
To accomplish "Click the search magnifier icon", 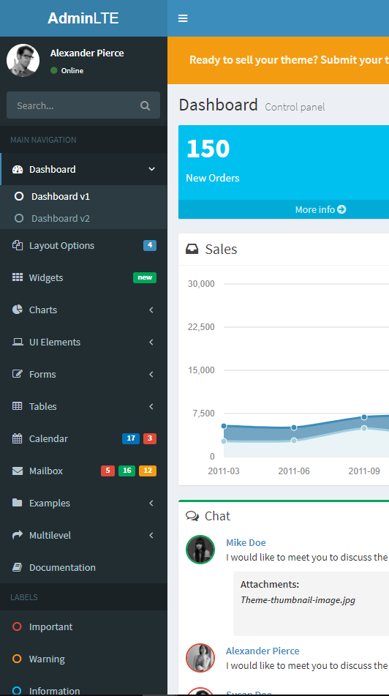I will click(x=145, y=105).
